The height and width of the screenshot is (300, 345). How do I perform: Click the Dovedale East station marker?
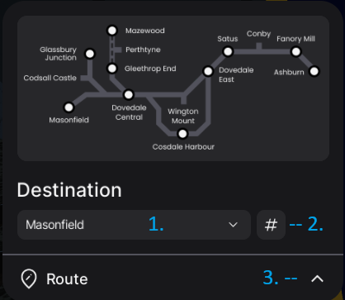coord(208,71)
